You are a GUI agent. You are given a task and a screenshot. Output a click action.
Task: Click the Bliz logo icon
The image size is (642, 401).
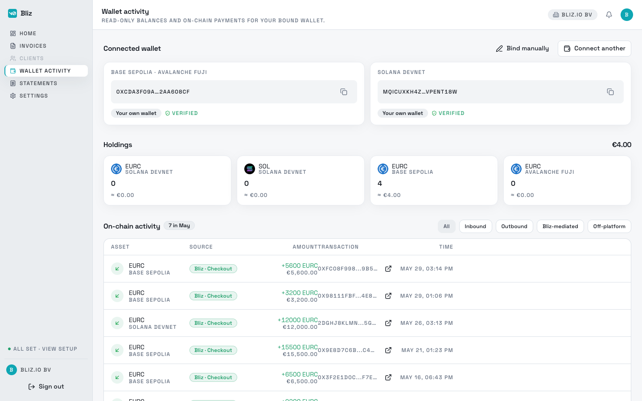tap(12, 13)
